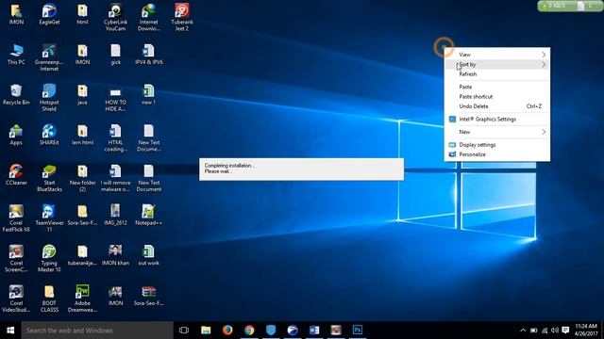The image size is (604, 339).
Task: Select the 'lern html' folder icon
Action: pos(82,135)
